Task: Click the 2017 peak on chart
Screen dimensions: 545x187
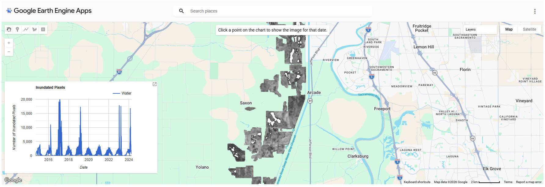Action: [60, 100]
